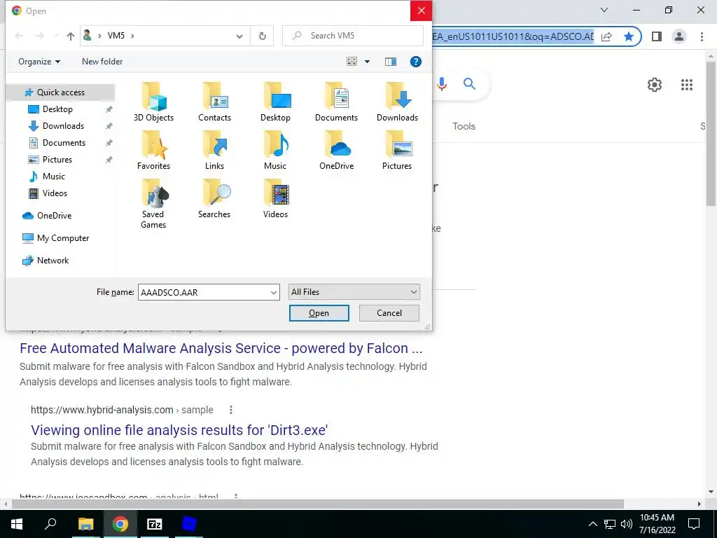Open Chrome tab search chevron
Screen dimensions: 717x538
pyautogui.click(x=604, y=10)
